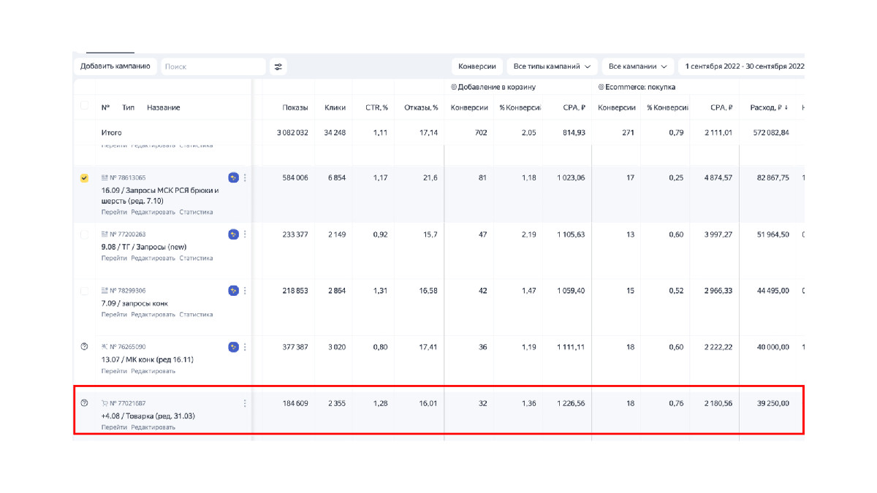Viewport: 877px width, 493px height.
Task: Open the filter settings icon beside search
Action: point(278,66)
